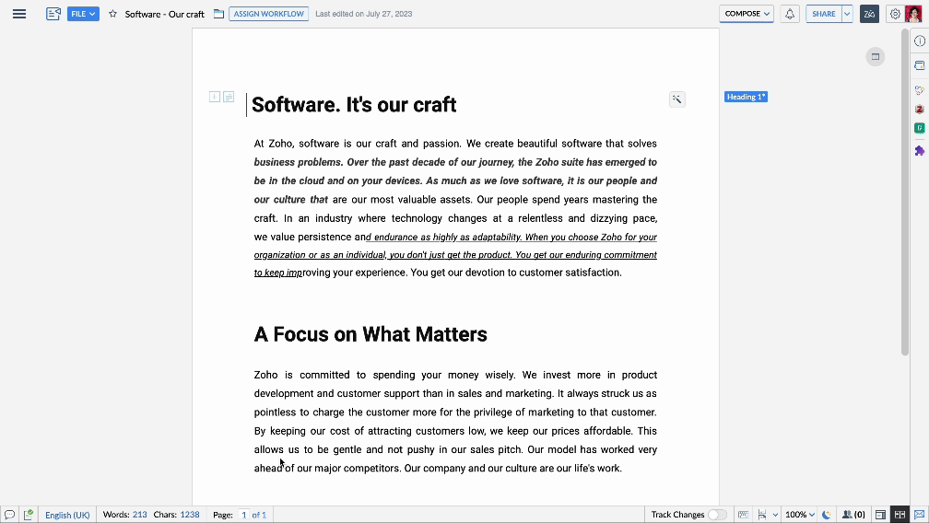Launch the Zia assistant
Viewport: 929px width, 523px height.
click(x=869, y=14)
